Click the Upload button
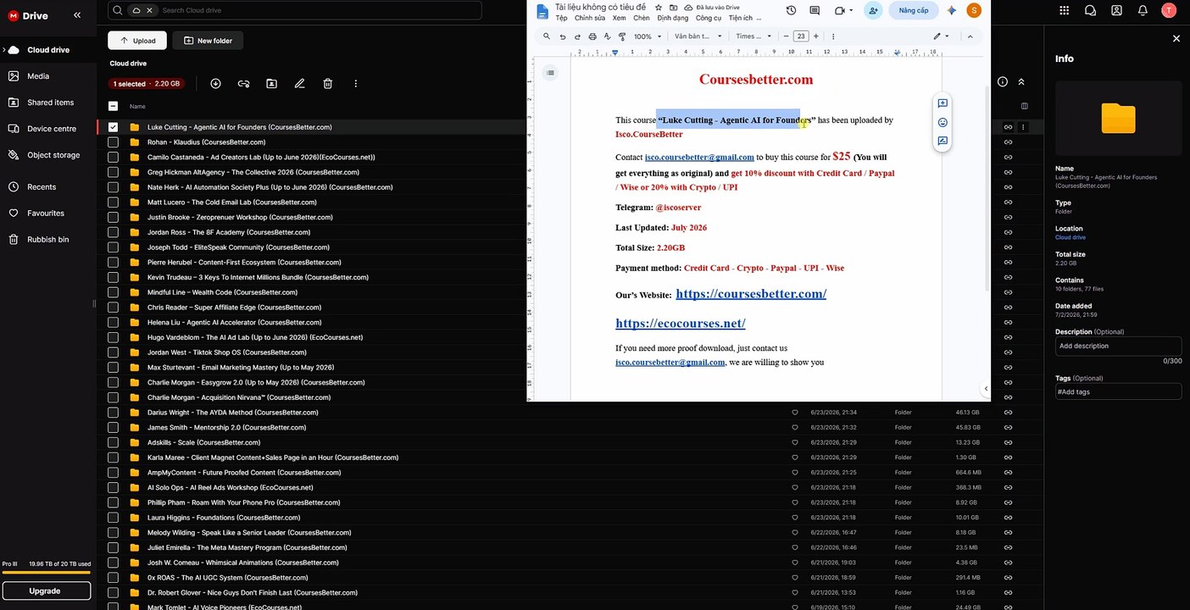Image resolution: width=1190 pixels, height=610 pixels. (137, 41)
